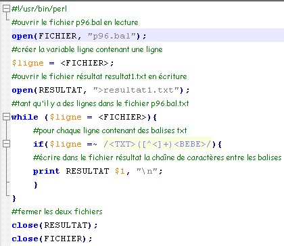
Task: Click the open keyword on FICHIER line
Action: (22, 36)
